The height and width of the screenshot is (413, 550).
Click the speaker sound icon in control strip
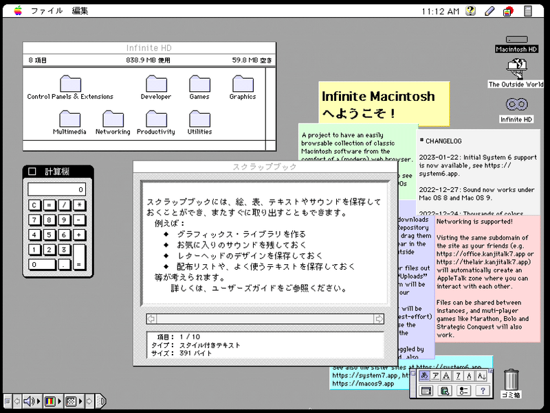click(x=29, y=401)
